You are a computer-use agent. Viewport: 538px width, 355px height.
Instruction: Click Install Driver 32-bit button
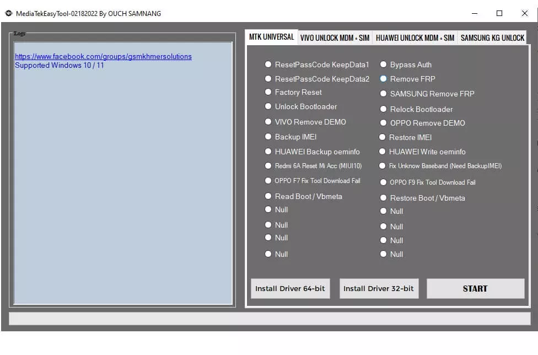(378, 288)
